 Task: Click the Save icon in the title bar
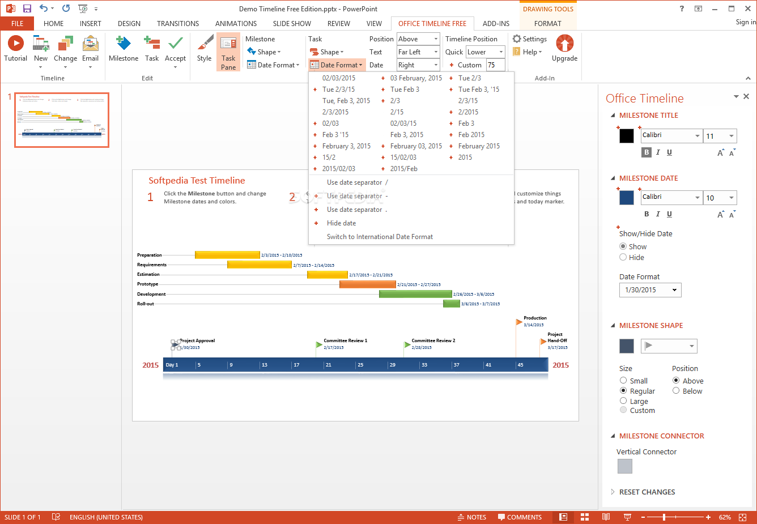[x=27, y=8]
